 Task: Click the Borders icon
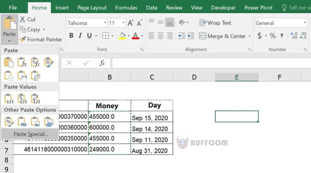click(105, 36)
